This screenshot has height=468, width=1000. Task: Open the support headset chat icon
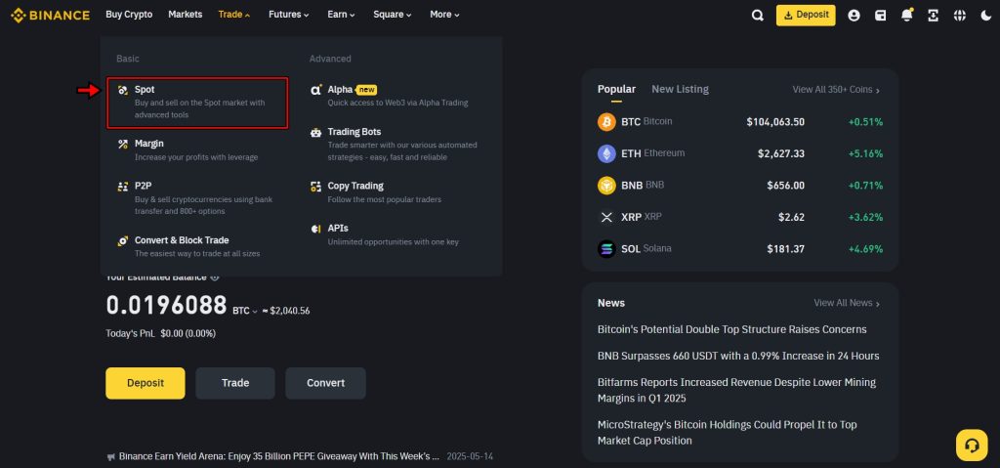pyautogui.click(x=972, y=445)
